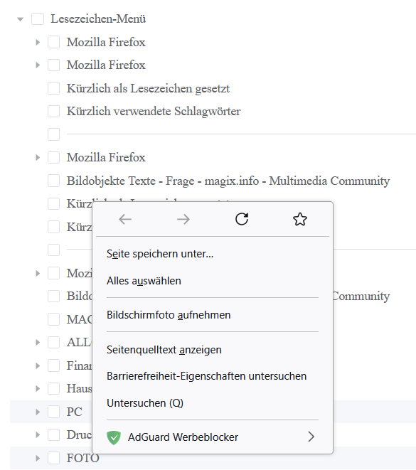
Task: Expand the first Mozilla Firefox folder
Action: click(38, 42)
